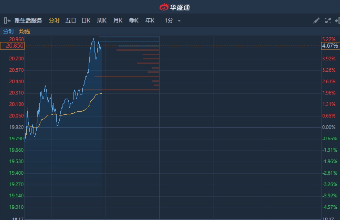Click the 华盛通 logo icon
The width and height of the screenshot is (340, 220).
[x=164, y=7]
